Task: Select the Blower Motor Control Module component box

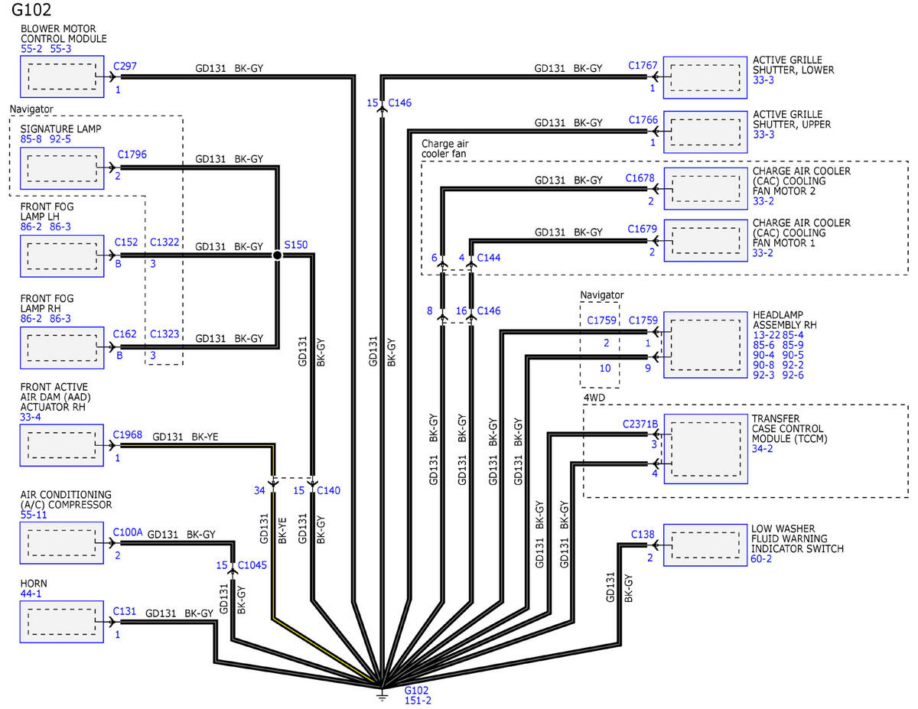Action: click(x=62, y=76)
